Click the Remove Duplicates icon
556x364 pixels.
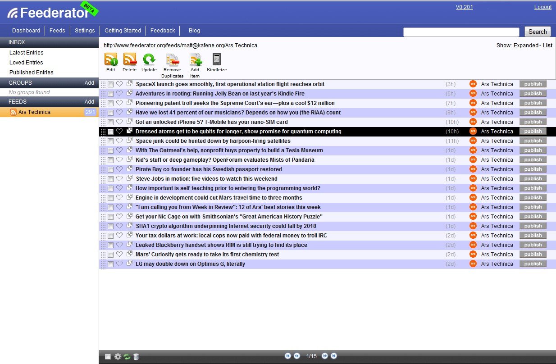point(173,59)
